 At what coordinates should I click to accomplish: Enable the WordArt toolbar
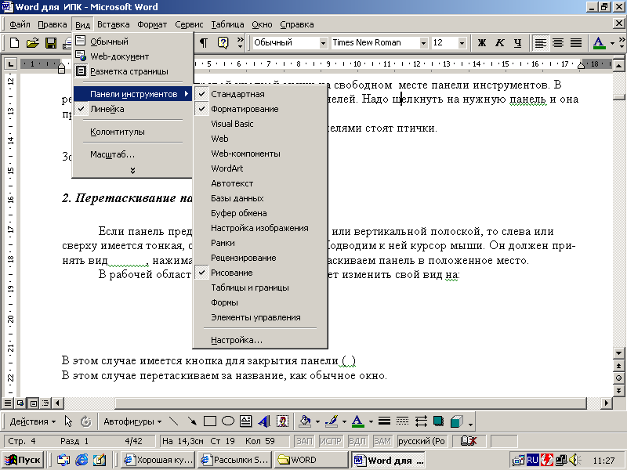[260, 168]
